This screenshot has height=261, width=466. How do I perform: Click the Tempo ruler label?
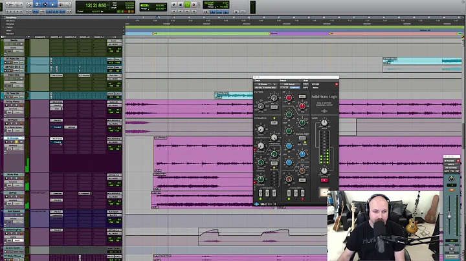tap(10, 27)
